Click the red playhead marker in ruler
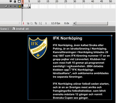 (22, 2)
